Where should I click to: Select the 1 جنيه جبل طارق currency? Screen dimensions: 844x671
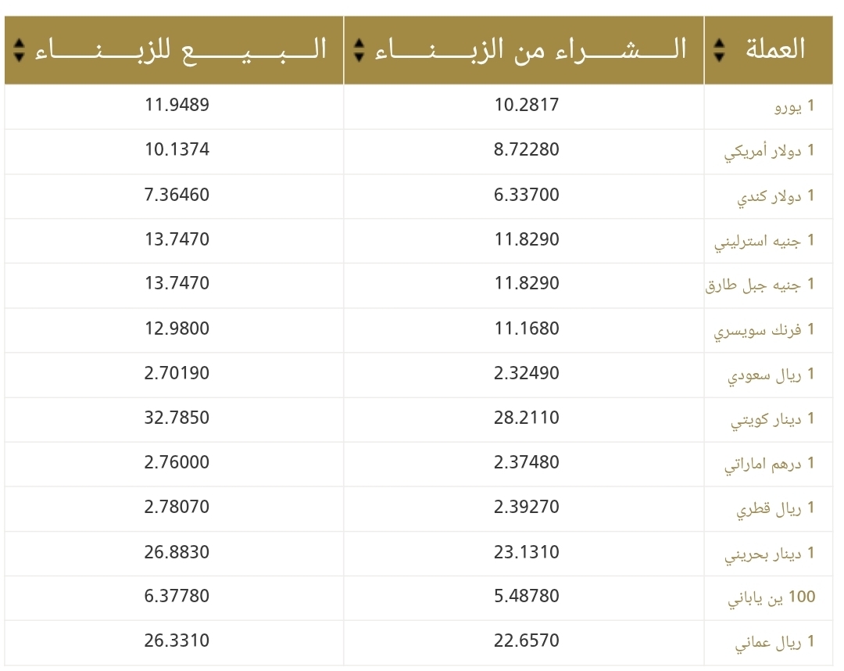tap(760, 285)
